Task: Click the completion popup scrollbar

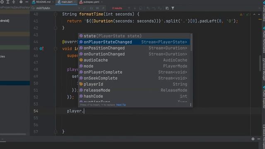Action: tap(191, 42)
